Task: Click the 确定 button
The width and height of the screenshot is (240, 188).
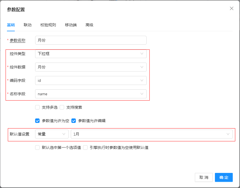Action: point(224,177)
